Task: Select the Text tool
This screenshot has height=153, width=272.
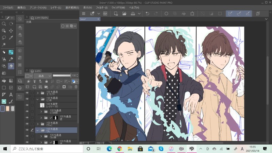Action: click(11, 95)
